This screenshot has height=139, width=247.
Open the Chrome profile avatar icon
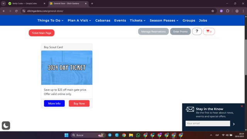point(237,11)
